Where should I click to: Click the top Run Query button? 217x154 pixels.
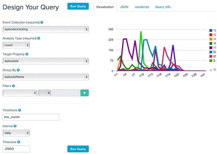(x=78, y=6)
